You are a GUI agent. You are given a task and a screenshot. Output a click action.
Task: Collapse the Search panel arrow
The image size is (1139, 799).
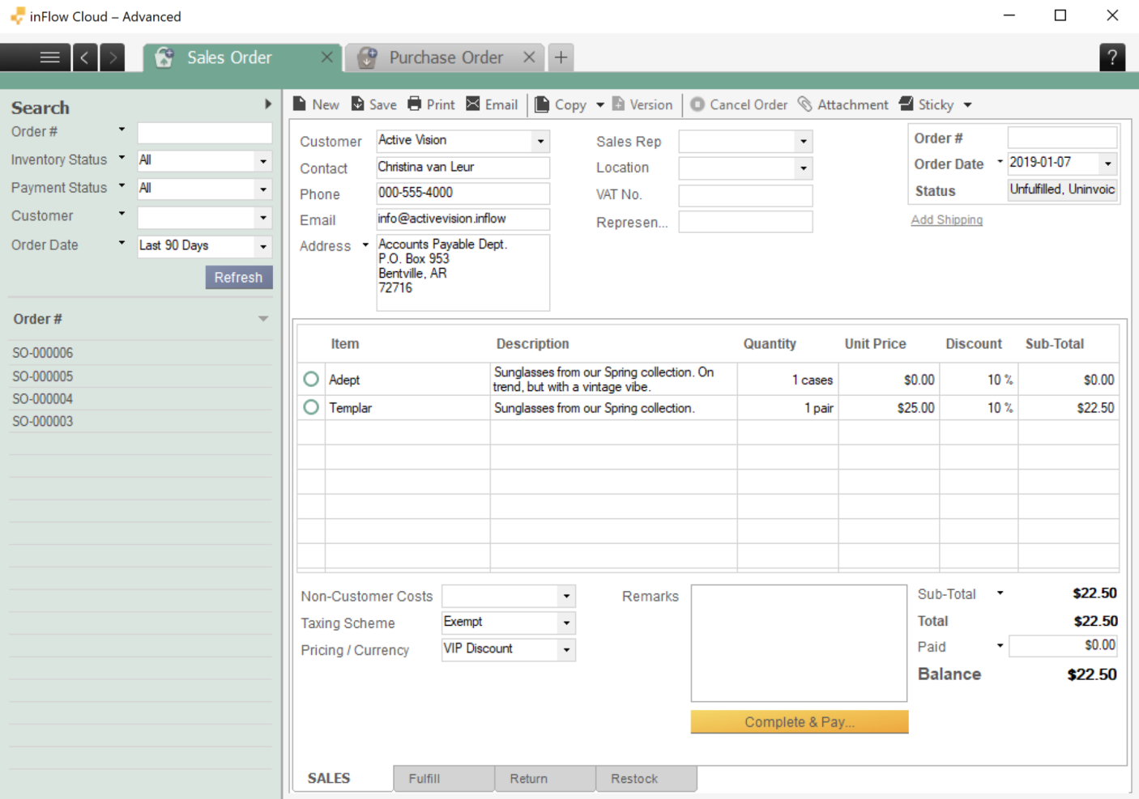(x=268, y=104)
